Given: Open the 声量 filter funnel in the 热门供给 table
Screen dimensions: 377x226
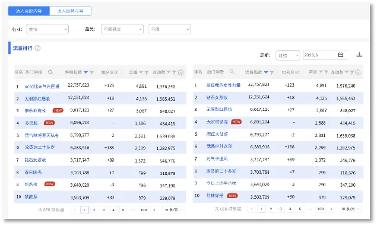Looking at the screenshot, I should click(147, 72).
